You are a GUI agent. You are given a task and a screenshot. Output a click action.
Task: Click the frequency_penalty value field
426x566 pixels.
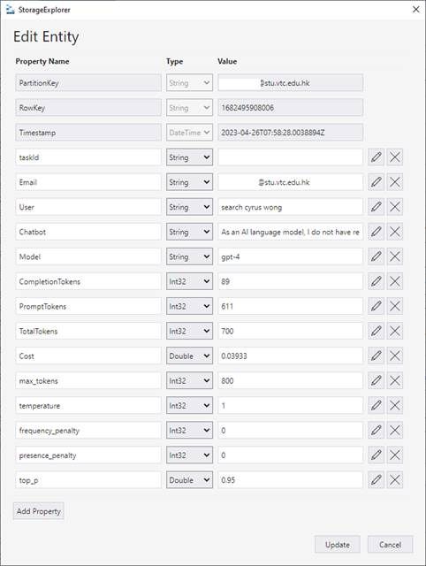point(291,431)
